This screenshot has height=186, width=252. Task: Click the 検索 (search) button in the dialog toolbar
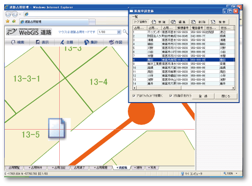coord(219,22)
